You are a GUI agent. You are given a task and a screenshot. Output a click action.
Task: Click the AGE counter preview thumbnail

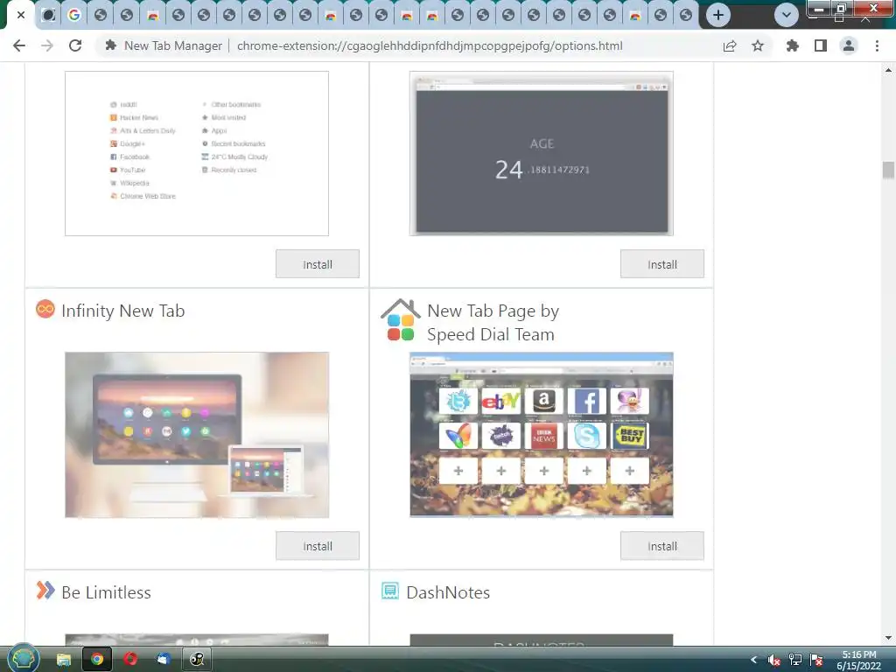click(542, 154)
